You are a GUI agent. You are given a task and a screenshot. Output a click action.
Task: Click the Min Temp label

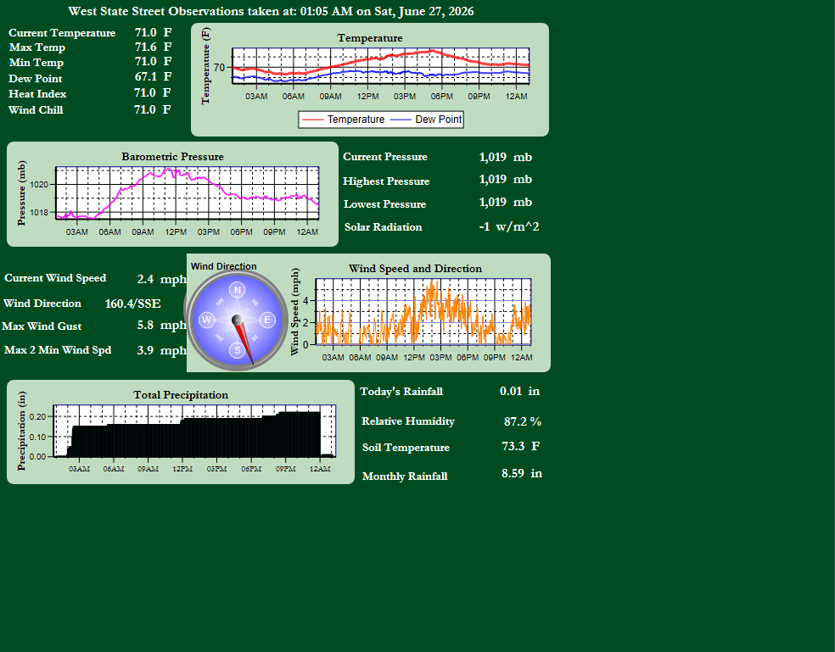36,62
